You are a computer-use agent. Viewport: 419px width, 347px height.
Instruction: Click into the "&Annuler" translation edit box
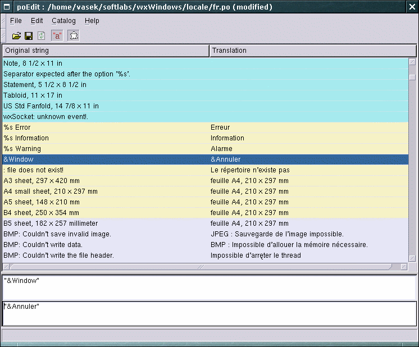pyautogui.click(x=209, y=313)
